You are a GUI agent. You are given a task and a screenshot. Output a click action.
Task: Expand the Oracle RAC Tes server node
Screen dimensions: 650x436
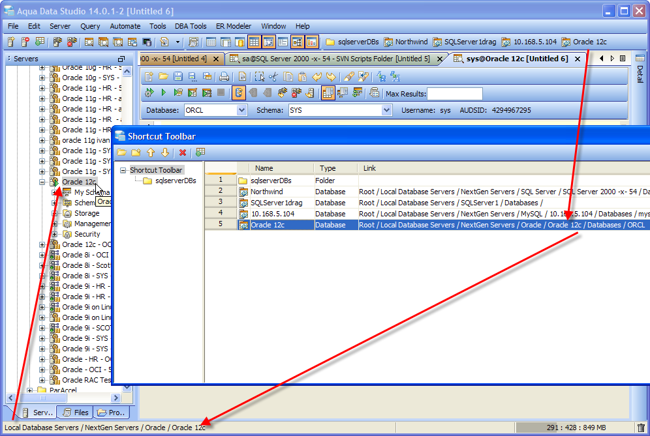click(42, 380)
